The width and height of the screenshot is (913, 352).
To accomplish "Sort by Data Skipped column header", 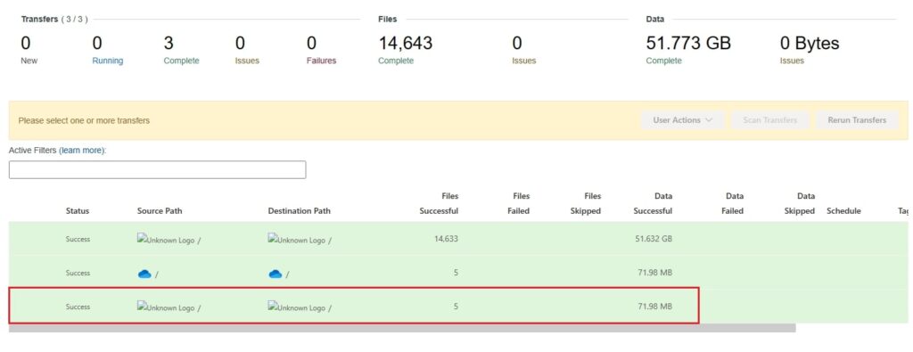I will [x=800, y=204].
